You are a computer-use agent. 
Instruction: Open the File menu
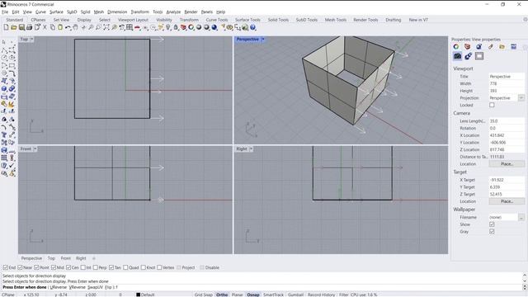click(x=5, y=12)
